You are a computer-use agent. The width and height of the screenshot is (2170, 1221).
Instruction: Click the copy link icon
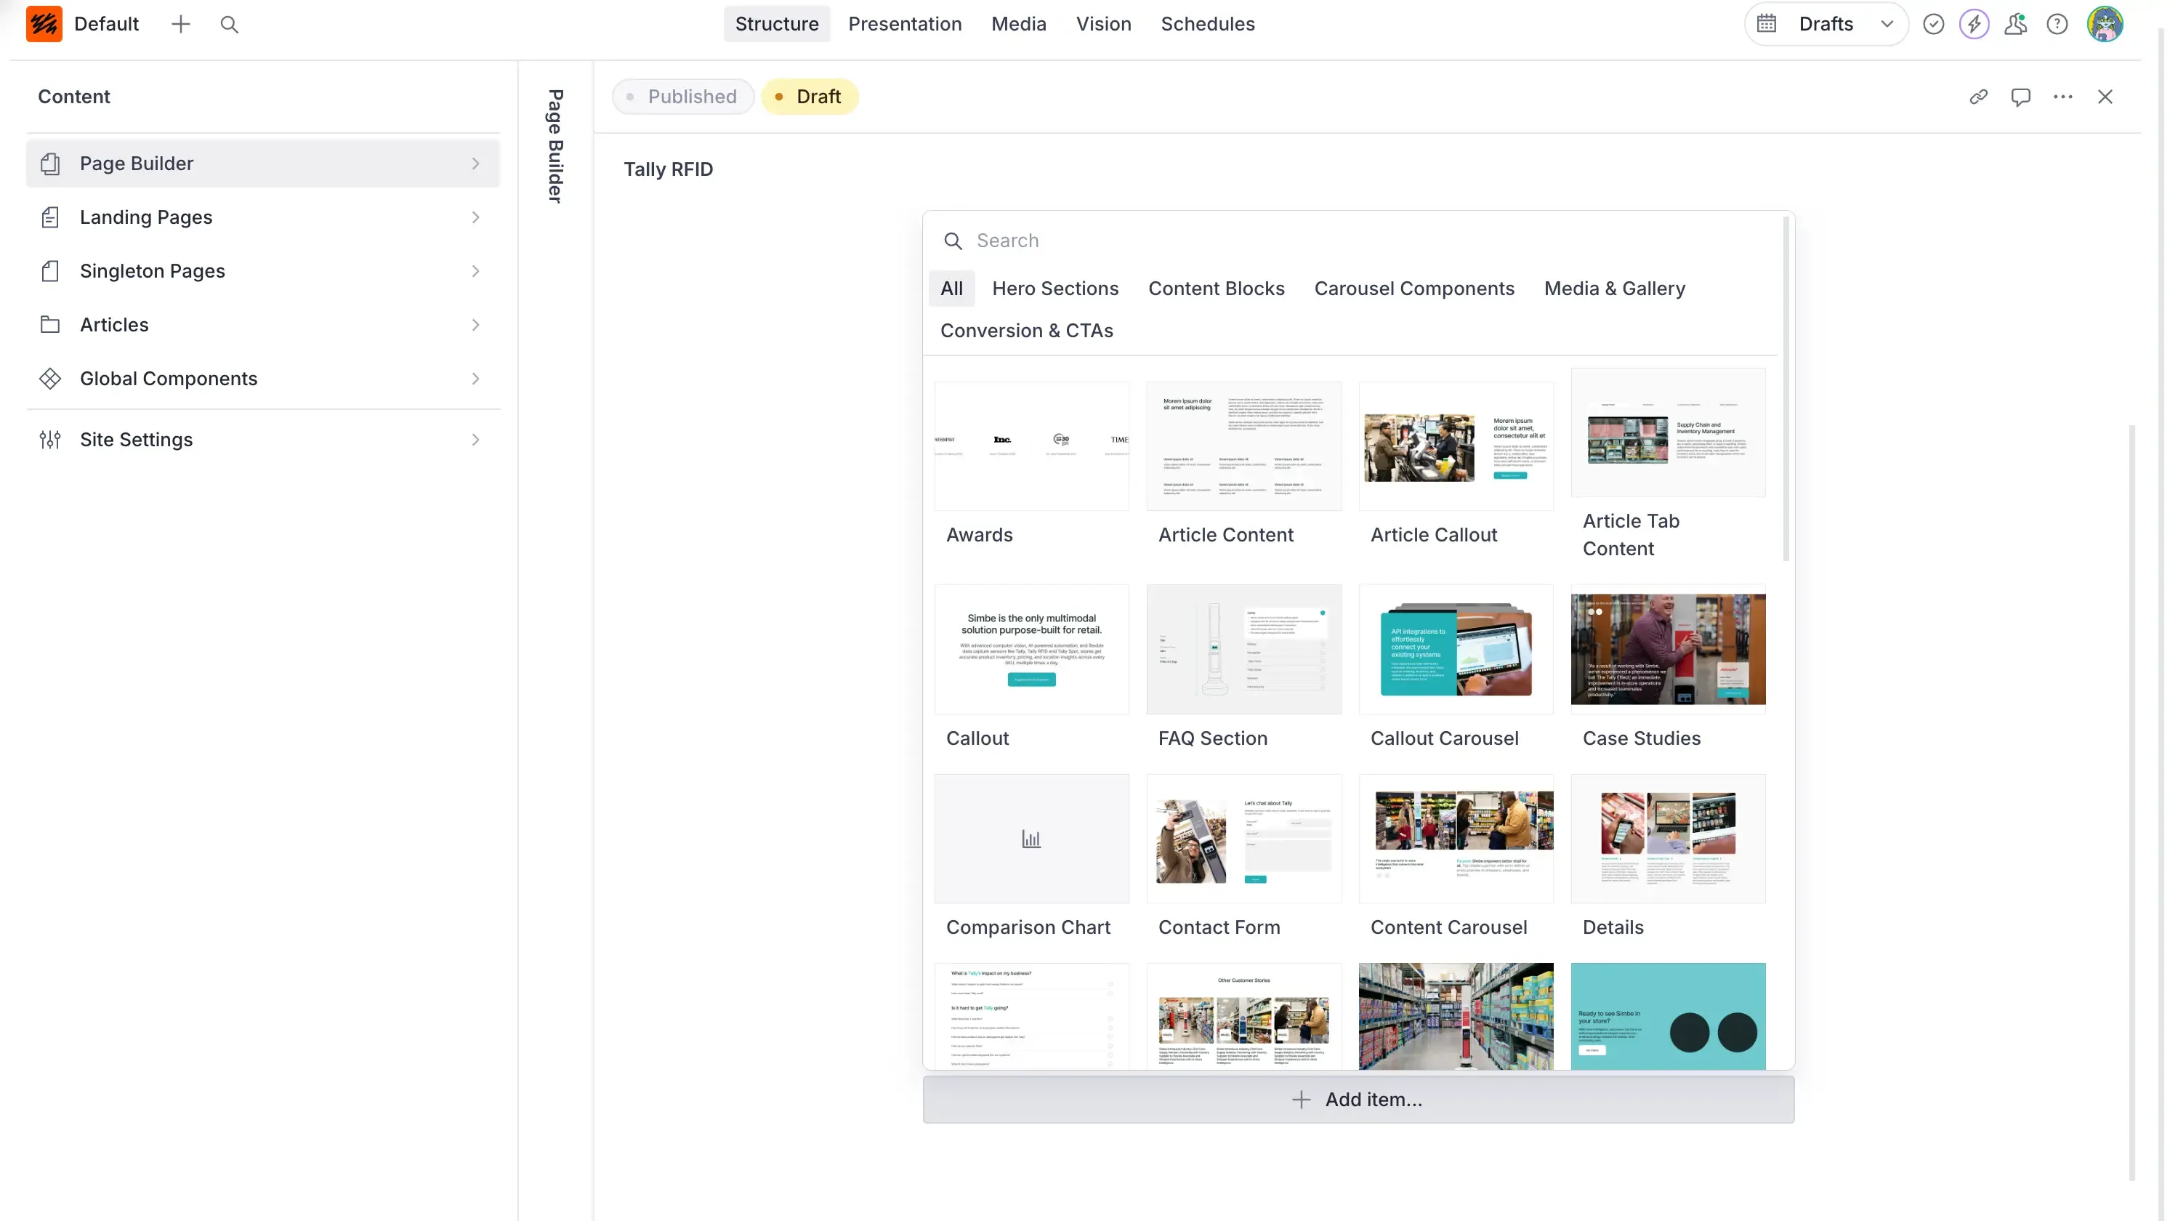coord(1978,97)
